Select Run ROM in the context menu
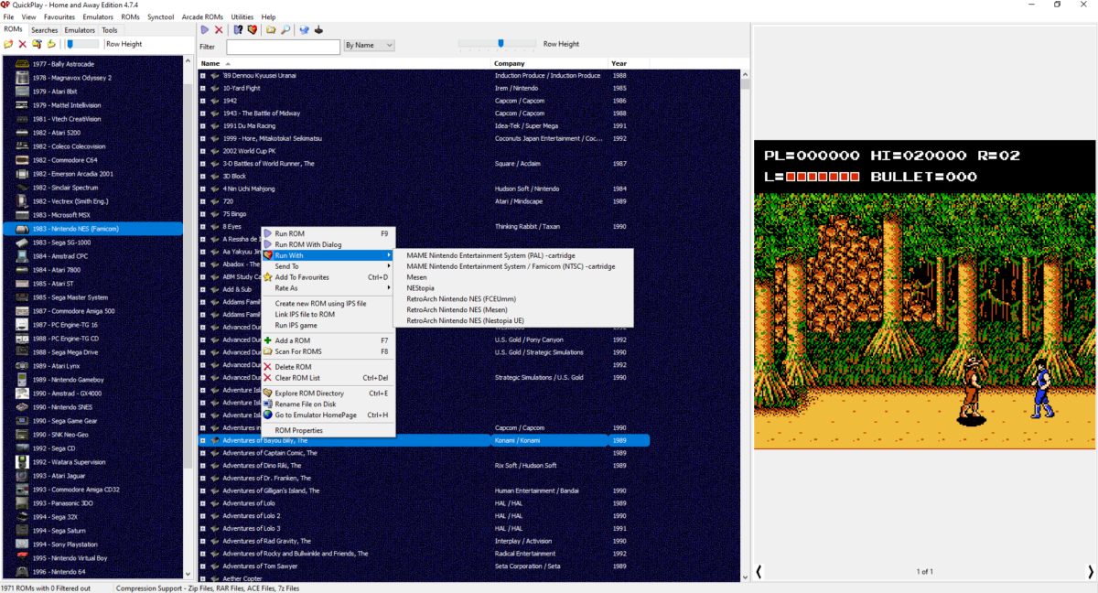The image size is (1098, 593). click(328, 233)
